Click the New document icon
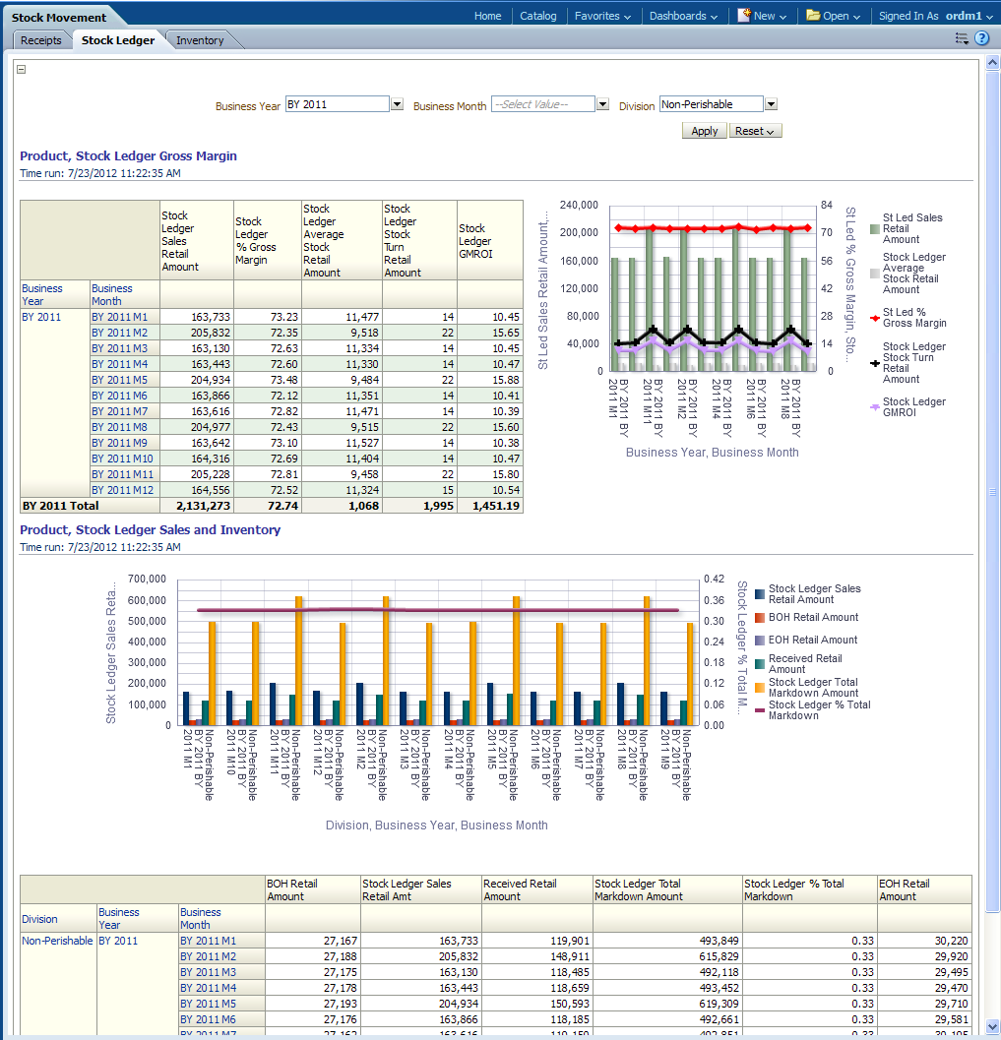This screenshot has width=1001, height=1040. pos(744,16)
